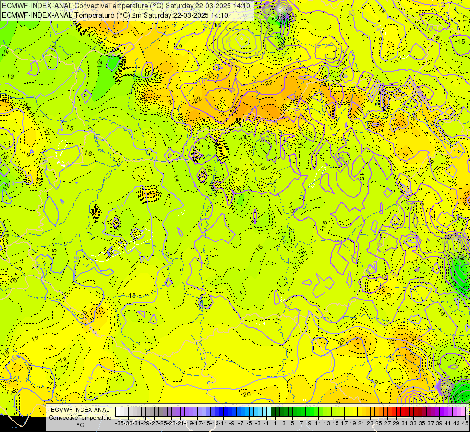The width and height of the screenshot is (470, 432).
Task: Pick the purple swatch above -21
Action: (178, 411)
